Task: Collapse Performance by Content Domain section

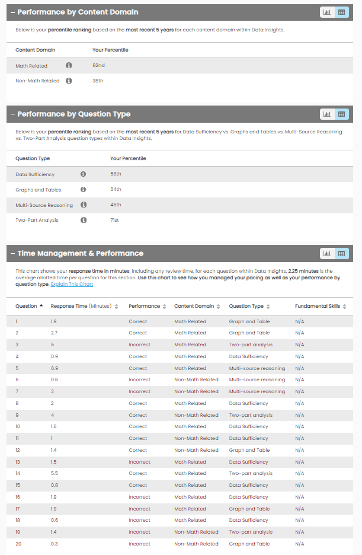Action: coord(12,12)
